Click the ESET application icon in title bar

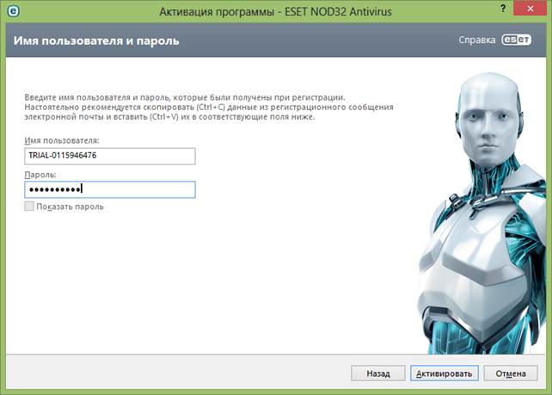point(13,11)
